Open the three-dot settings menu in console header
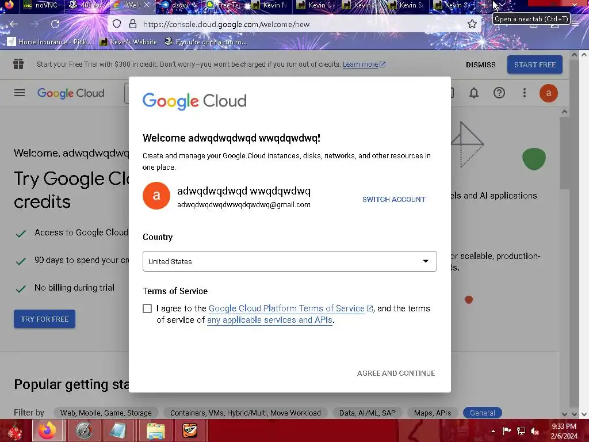 click(525, 93)
